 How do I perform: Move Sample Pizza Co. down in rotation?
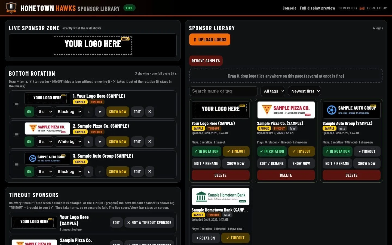100,142
